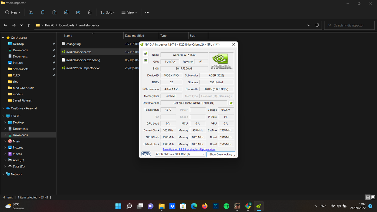Click the NVIDIA Inspector taskbar icon
Screen dimensions: 377x212
pyautogui.click(x=259, y=206)
